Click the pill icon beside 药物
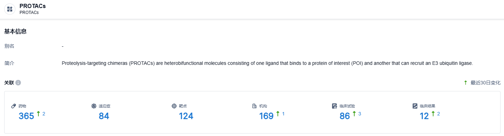 (x=14, y=106)
